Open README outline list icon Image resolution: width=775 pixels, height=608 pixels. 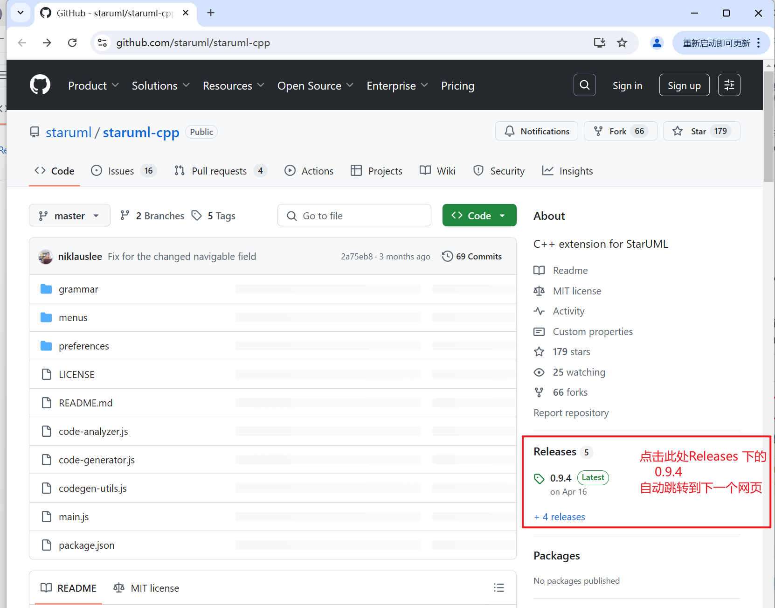[x=499, y=587]
